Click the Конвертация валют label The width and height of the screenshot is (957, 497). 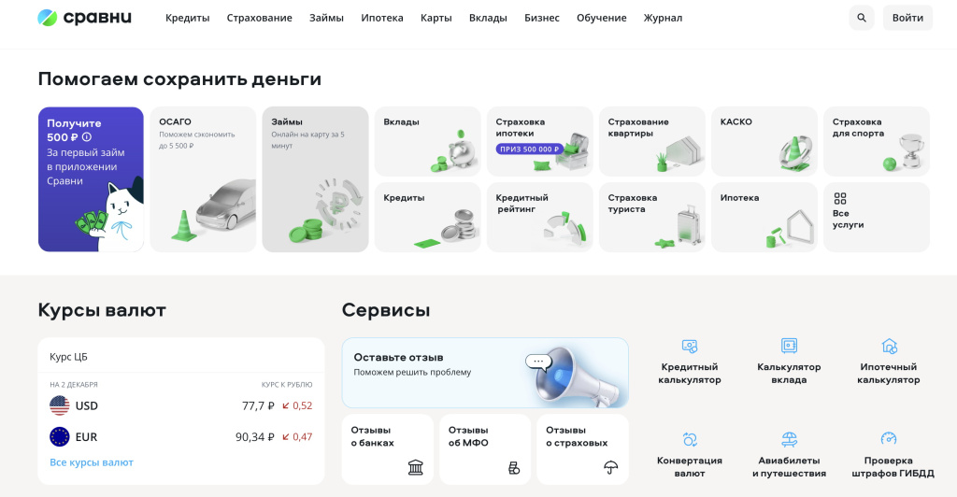click(689, 466)
